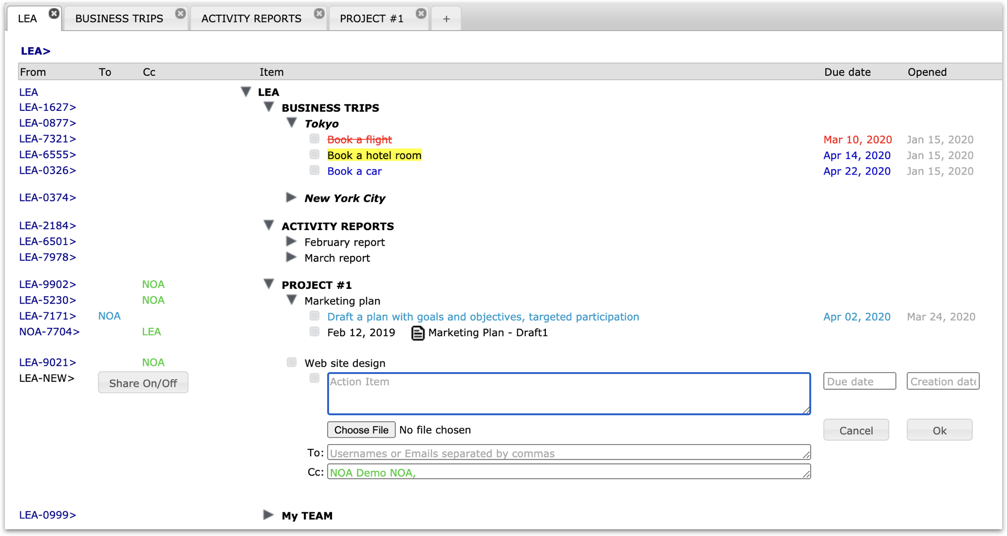Image resolution: width=1007 pixels, height=536 pixels.
Task: Click the checkbox next to Draft a plan with goals
Action: (315, 316)
